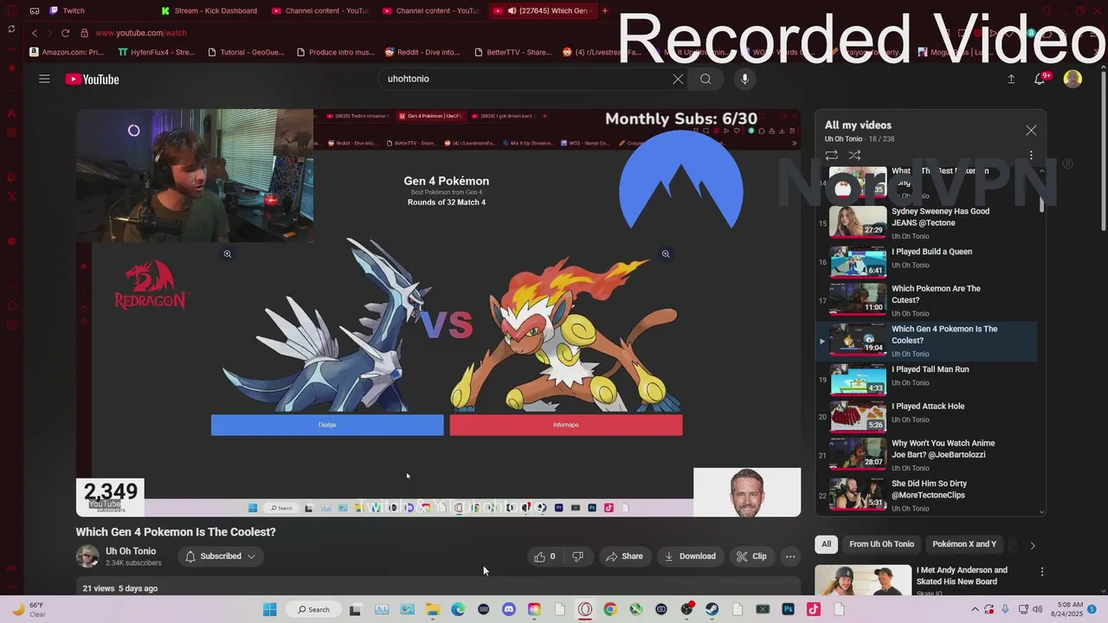Switch to Stream - Kick Dashboard tab
This screenshot has width=1108, height=623.
coord(216,10)
